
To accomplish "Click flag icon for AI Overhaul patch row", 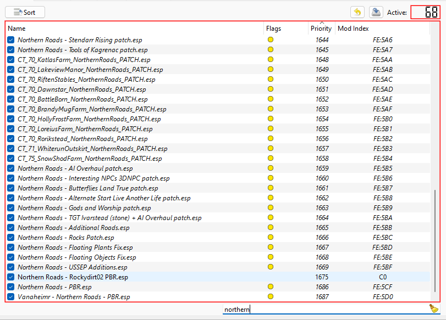I will [271, 168].
